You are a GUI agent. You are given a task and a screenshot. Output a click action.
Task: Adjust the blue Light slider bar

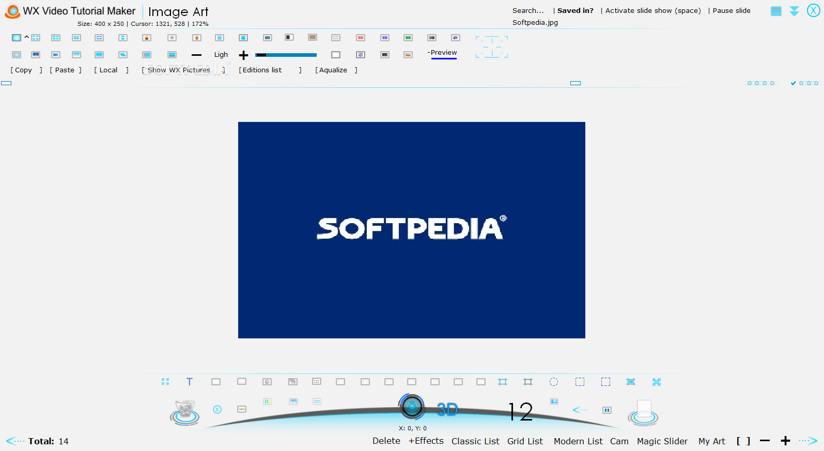tap(286, 55)
